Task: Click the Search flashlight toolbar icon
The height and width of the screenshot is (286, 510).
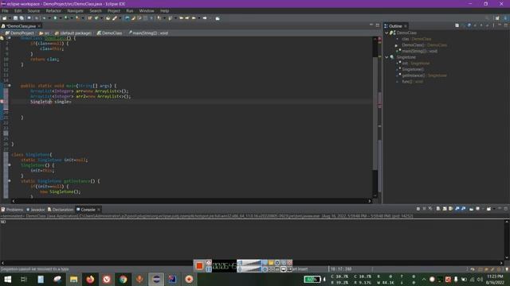Action: pyautogui.click(x=115, y=18)
